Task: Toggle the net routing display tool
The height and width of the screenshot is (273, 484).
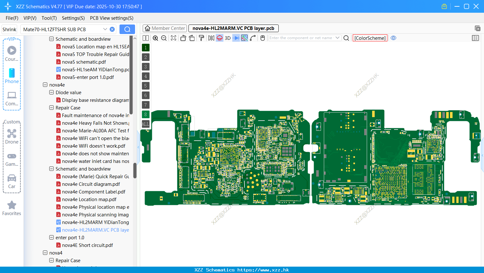Action: [x=244, y=38]
